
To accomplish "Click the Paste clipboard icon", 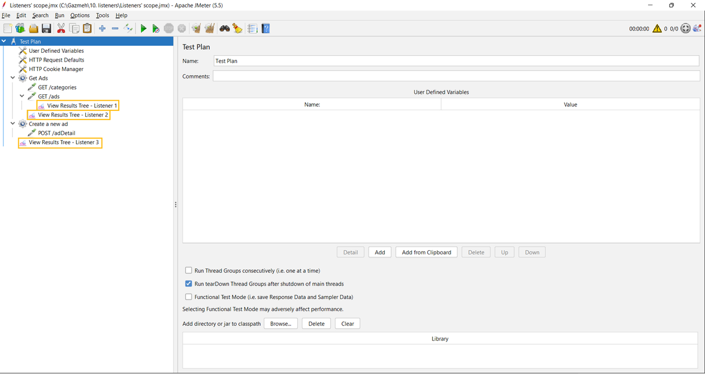I will [x=87, y=28].
